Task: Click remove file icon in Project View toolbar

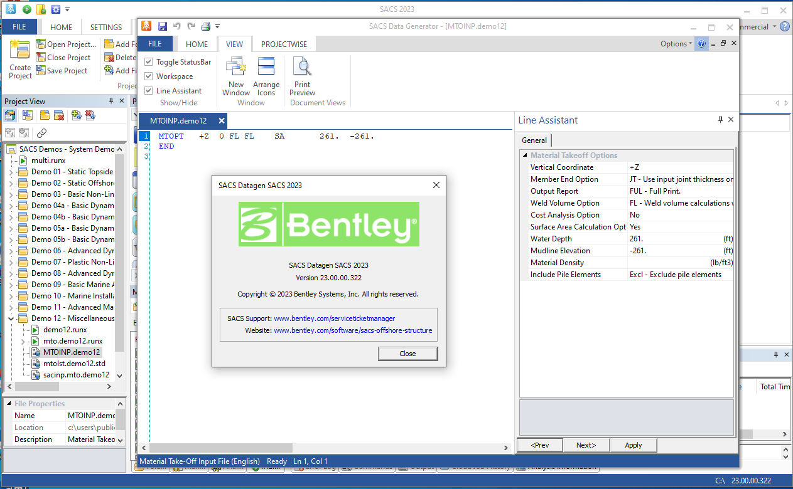Action: coord(90,115)
